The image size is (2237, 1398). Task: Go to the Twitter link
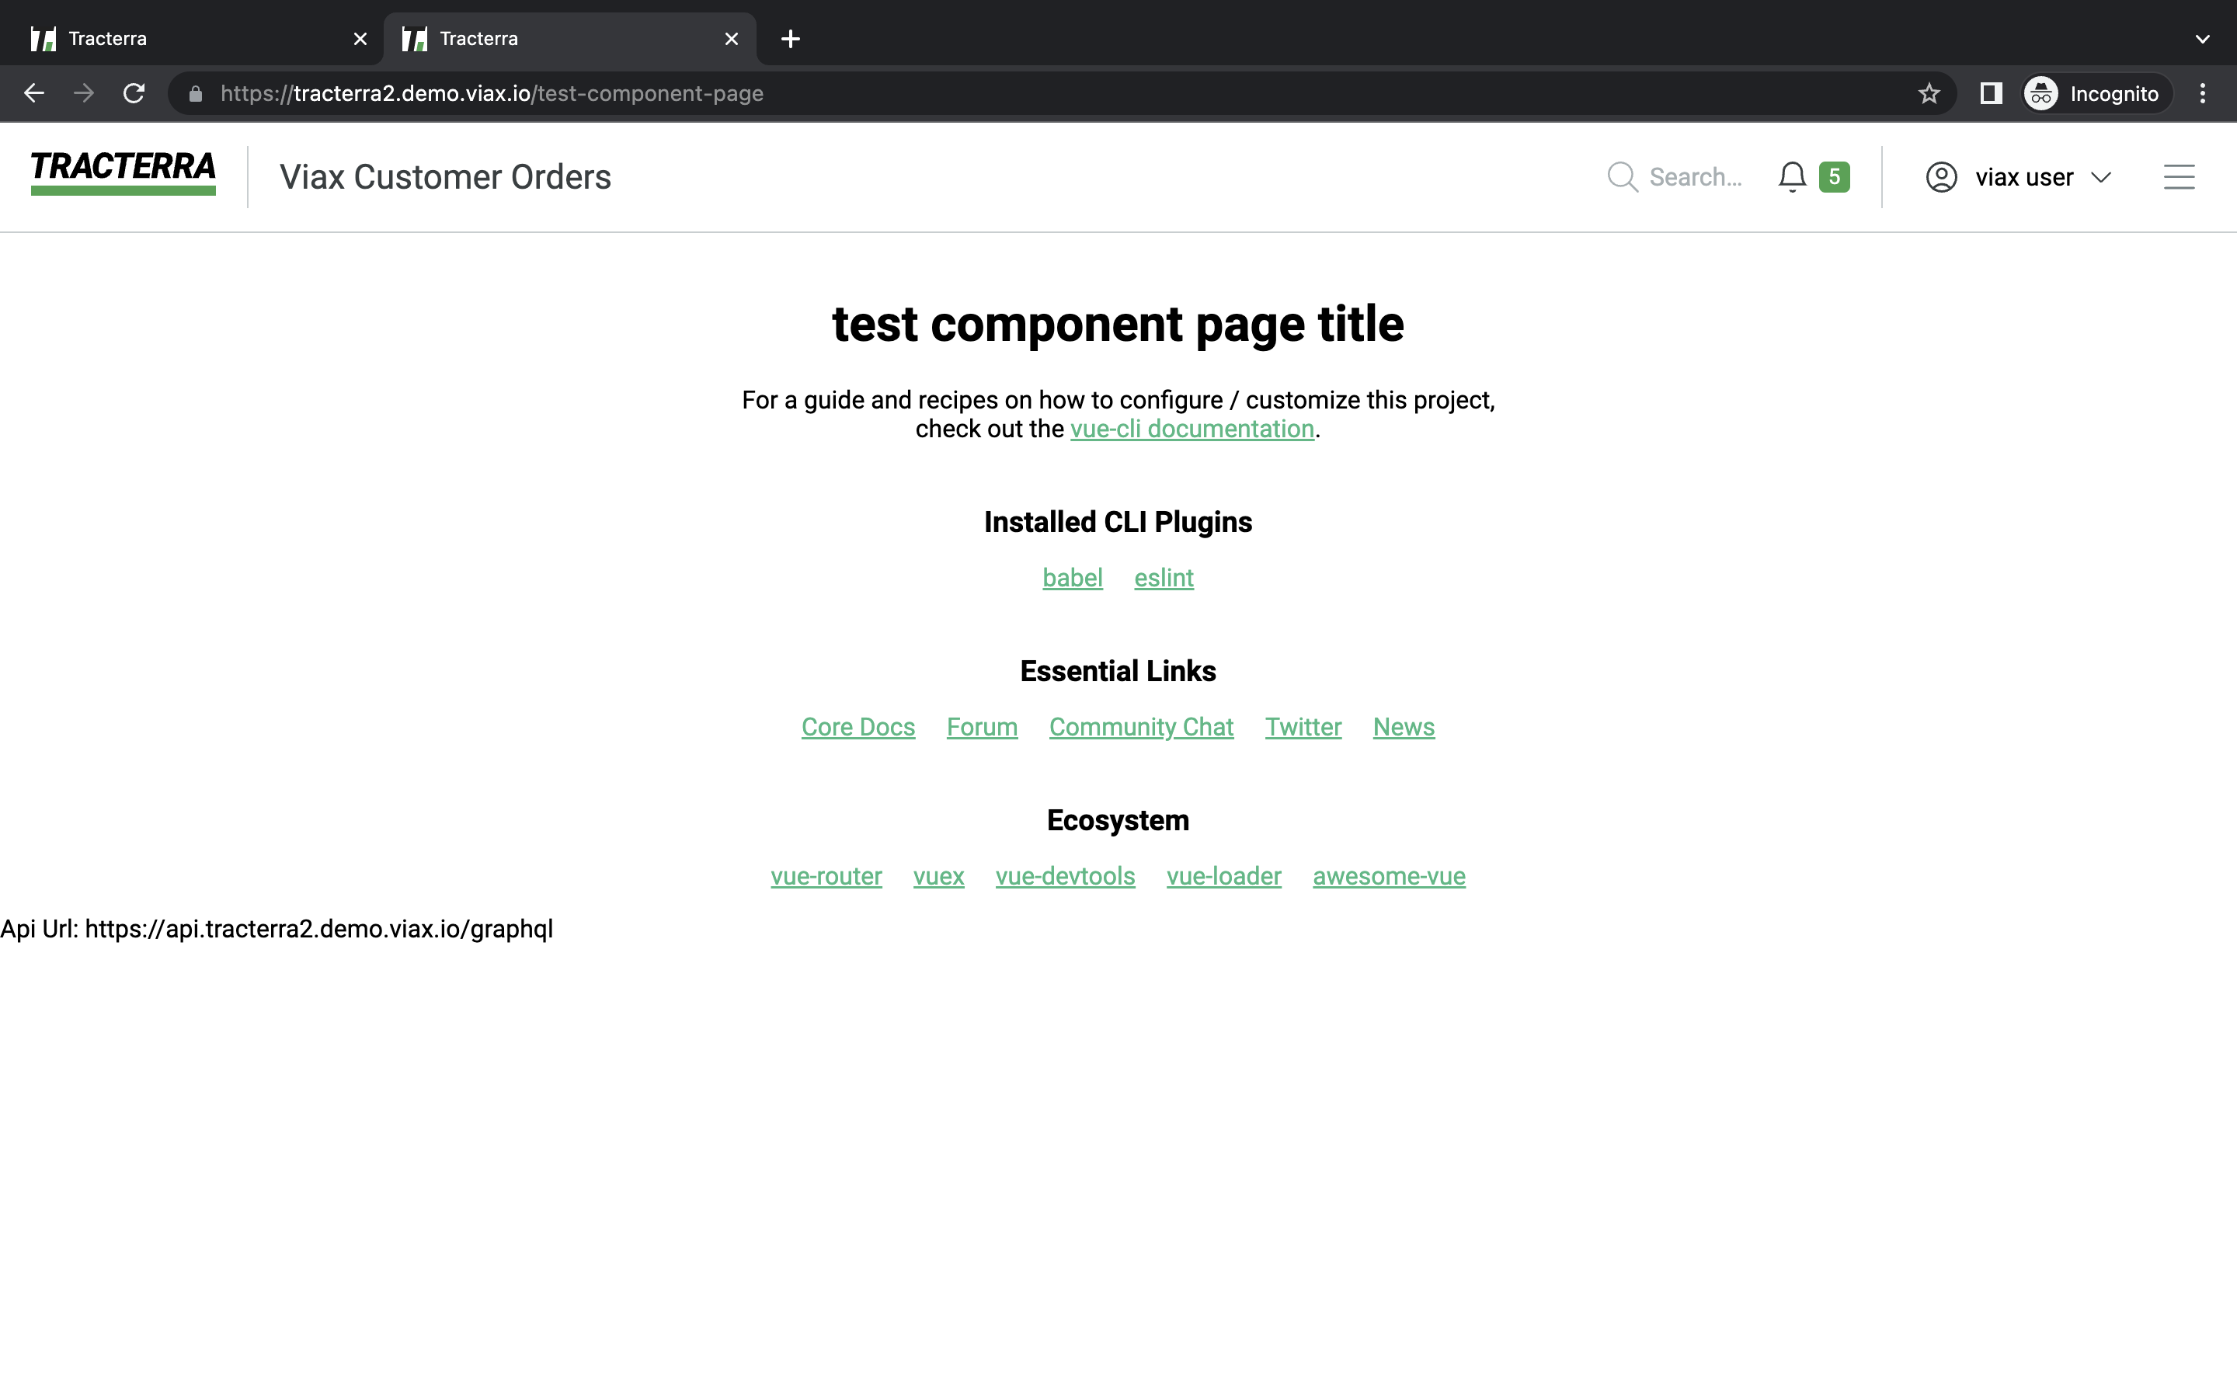pos(1303,727)
